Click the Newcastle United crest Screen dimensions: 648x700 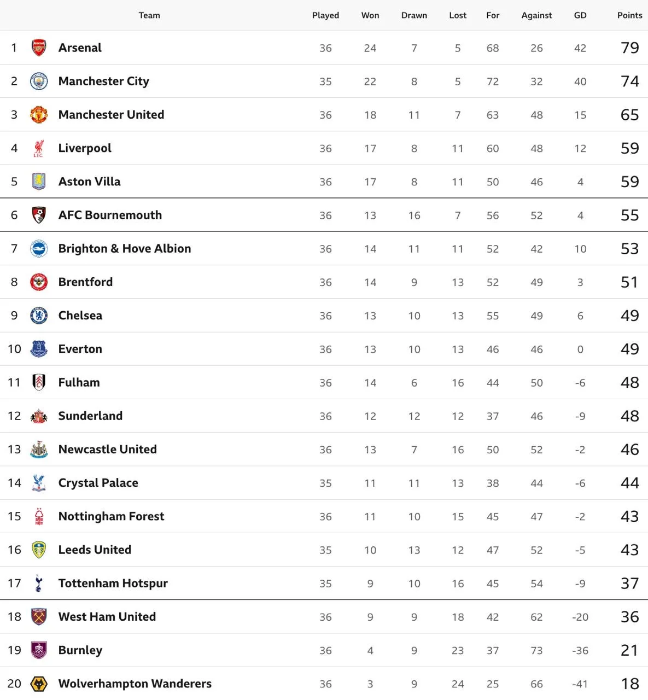click(39, 449)
